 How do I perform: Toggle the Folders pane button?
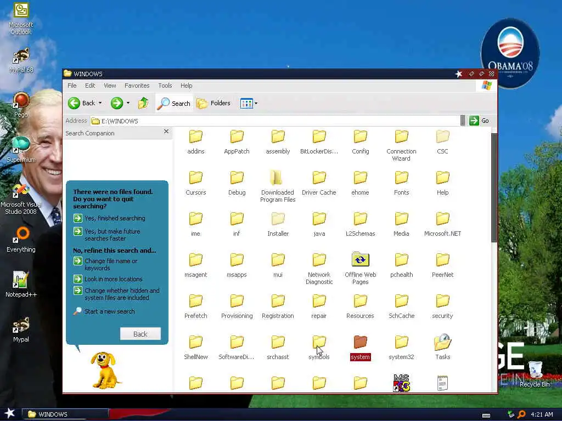[213, 103]
